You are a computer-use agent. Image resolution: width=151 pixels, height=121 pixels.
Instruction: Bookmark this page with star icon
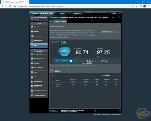[136, 6]
